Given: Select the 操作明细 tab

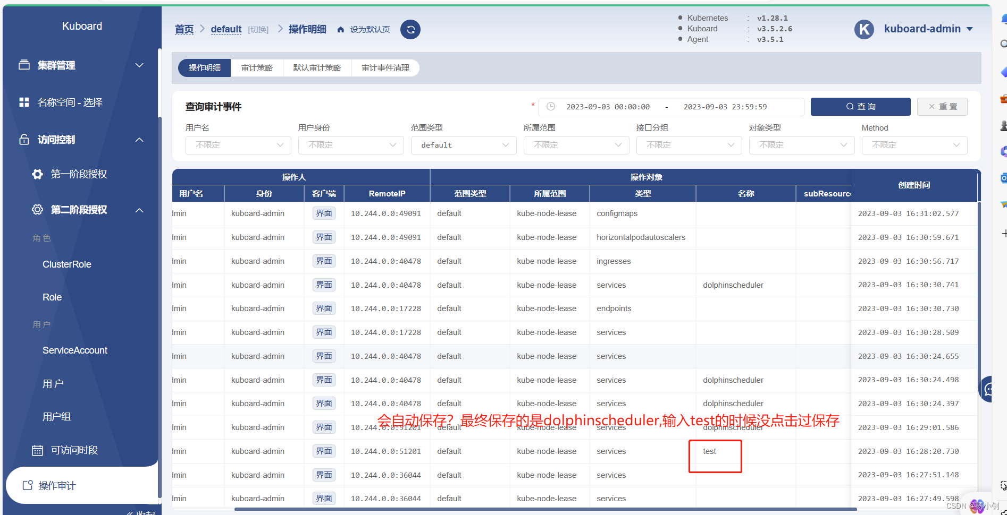Looking at the screenshot, I should click(205, 68).
